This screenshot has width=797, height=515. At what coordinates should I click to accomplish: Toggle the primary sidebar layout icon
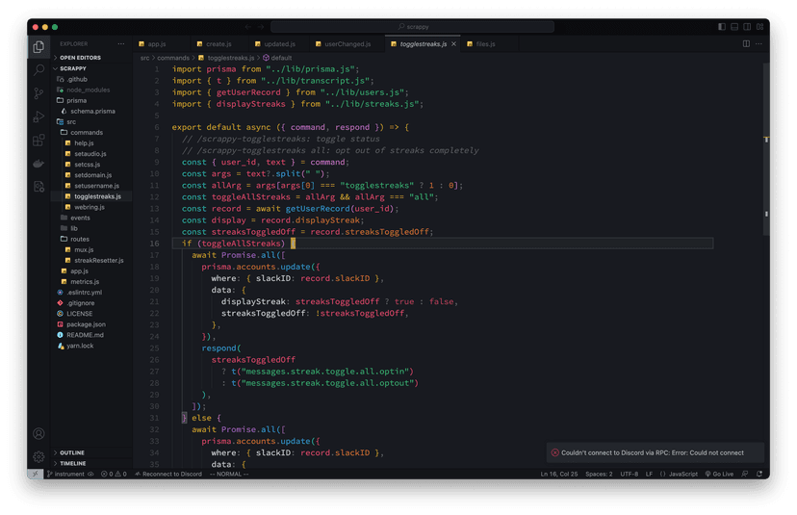pyautogui.click(x=722, y=26)
